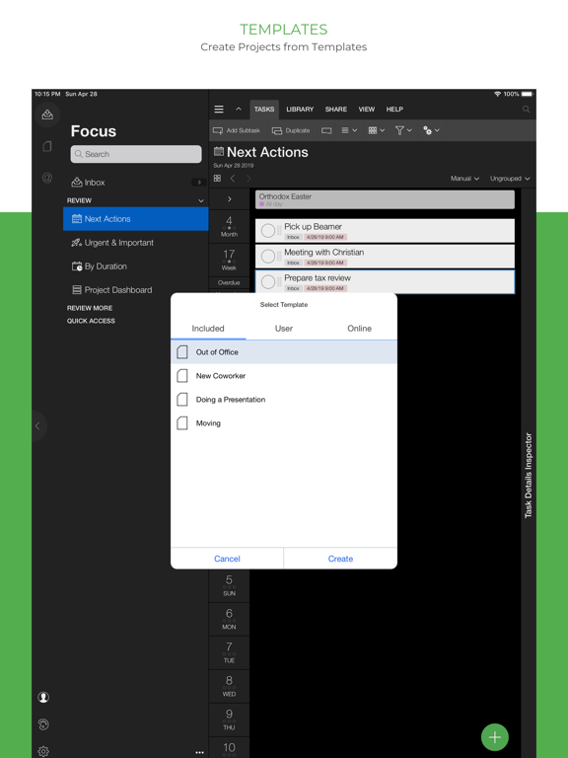Image resolution: width=568 pixels, height=758 pixels.
Task: Switch to the SHARE ribbon tab
Action: 335,110
